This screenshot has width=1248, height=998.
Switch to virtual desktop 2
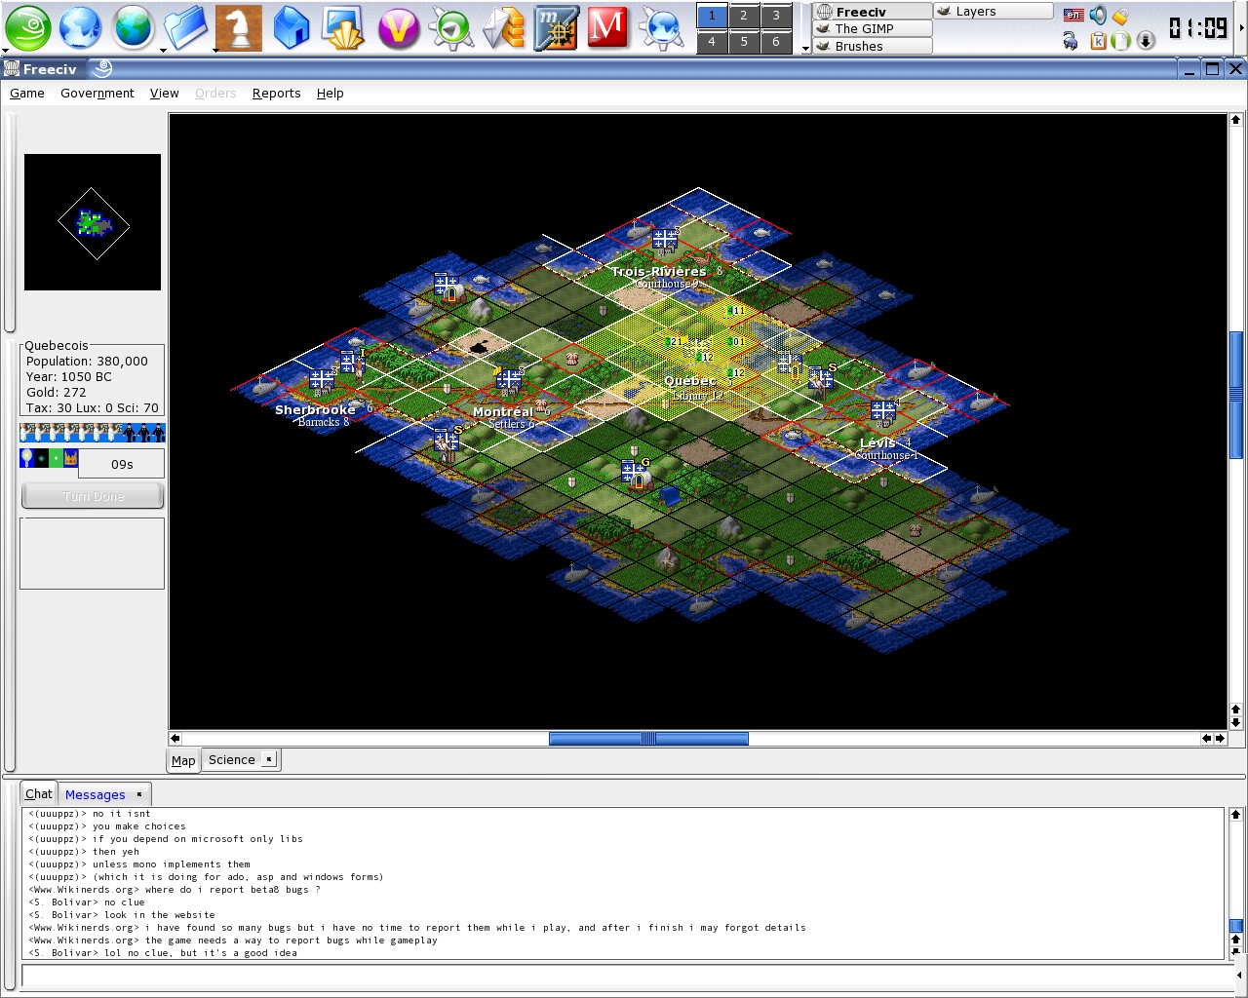point(744,16)
